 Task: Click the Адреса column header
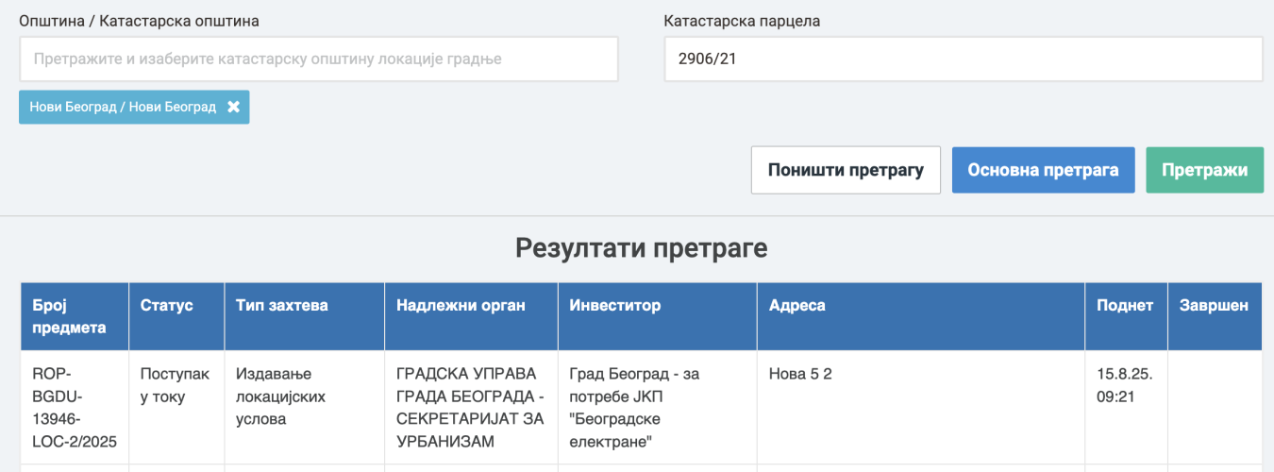click(x=797, y=306)
